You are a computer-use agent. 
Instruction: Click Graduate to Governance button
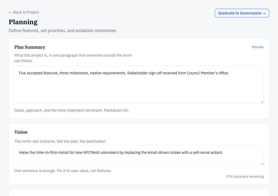[242, 13]
